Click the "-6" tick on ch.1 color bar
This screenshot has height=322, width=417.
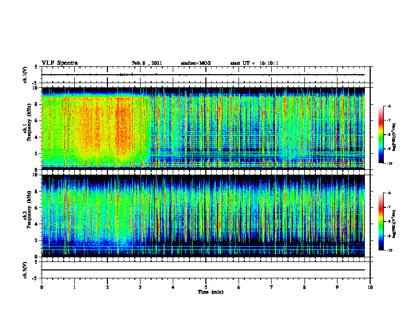pyautogui.click(x=389, y=106)
